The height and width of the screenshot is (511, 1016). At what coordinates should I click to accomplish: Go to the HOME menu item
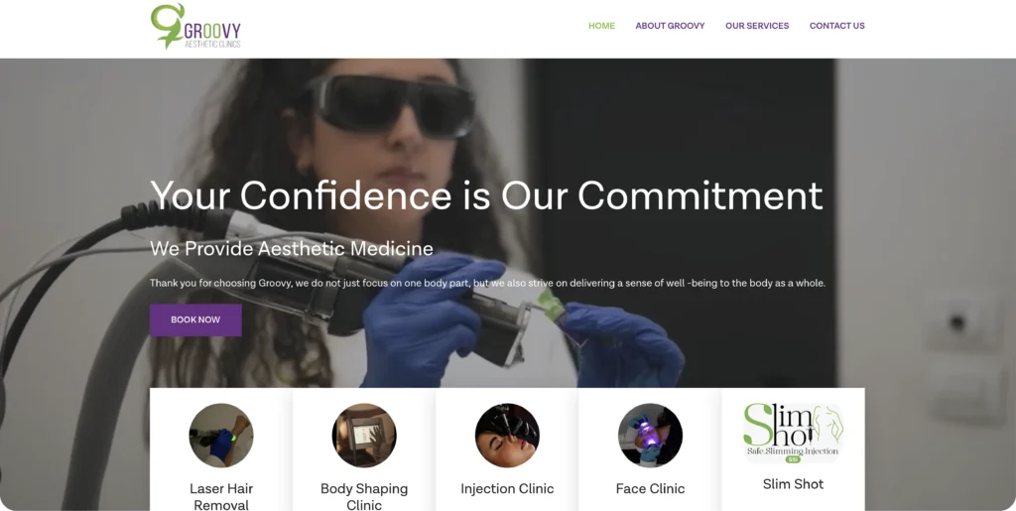pyautogui.click(x=601, y=26)
